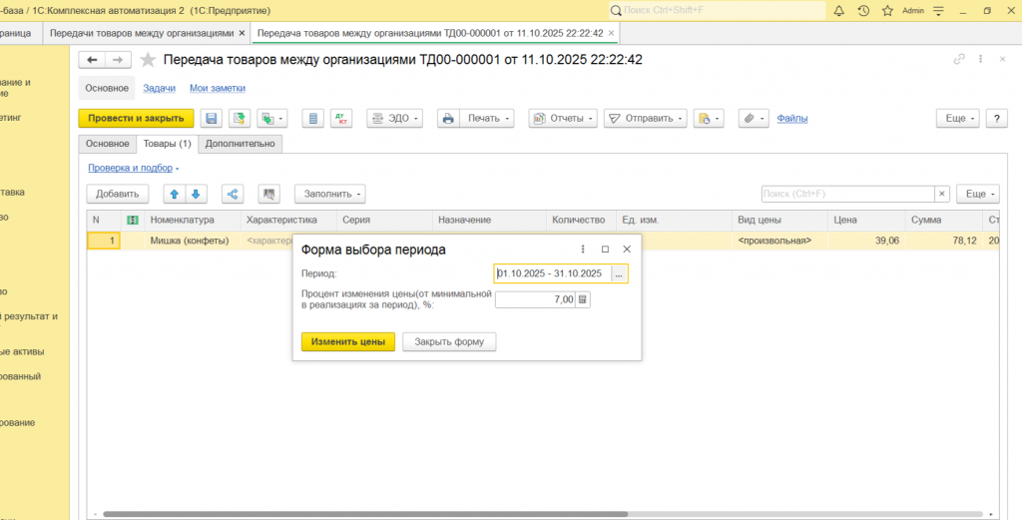The height and width of the screenshot is (520, 1022).
Task: Click the split row icon
Action: [233, 194]
